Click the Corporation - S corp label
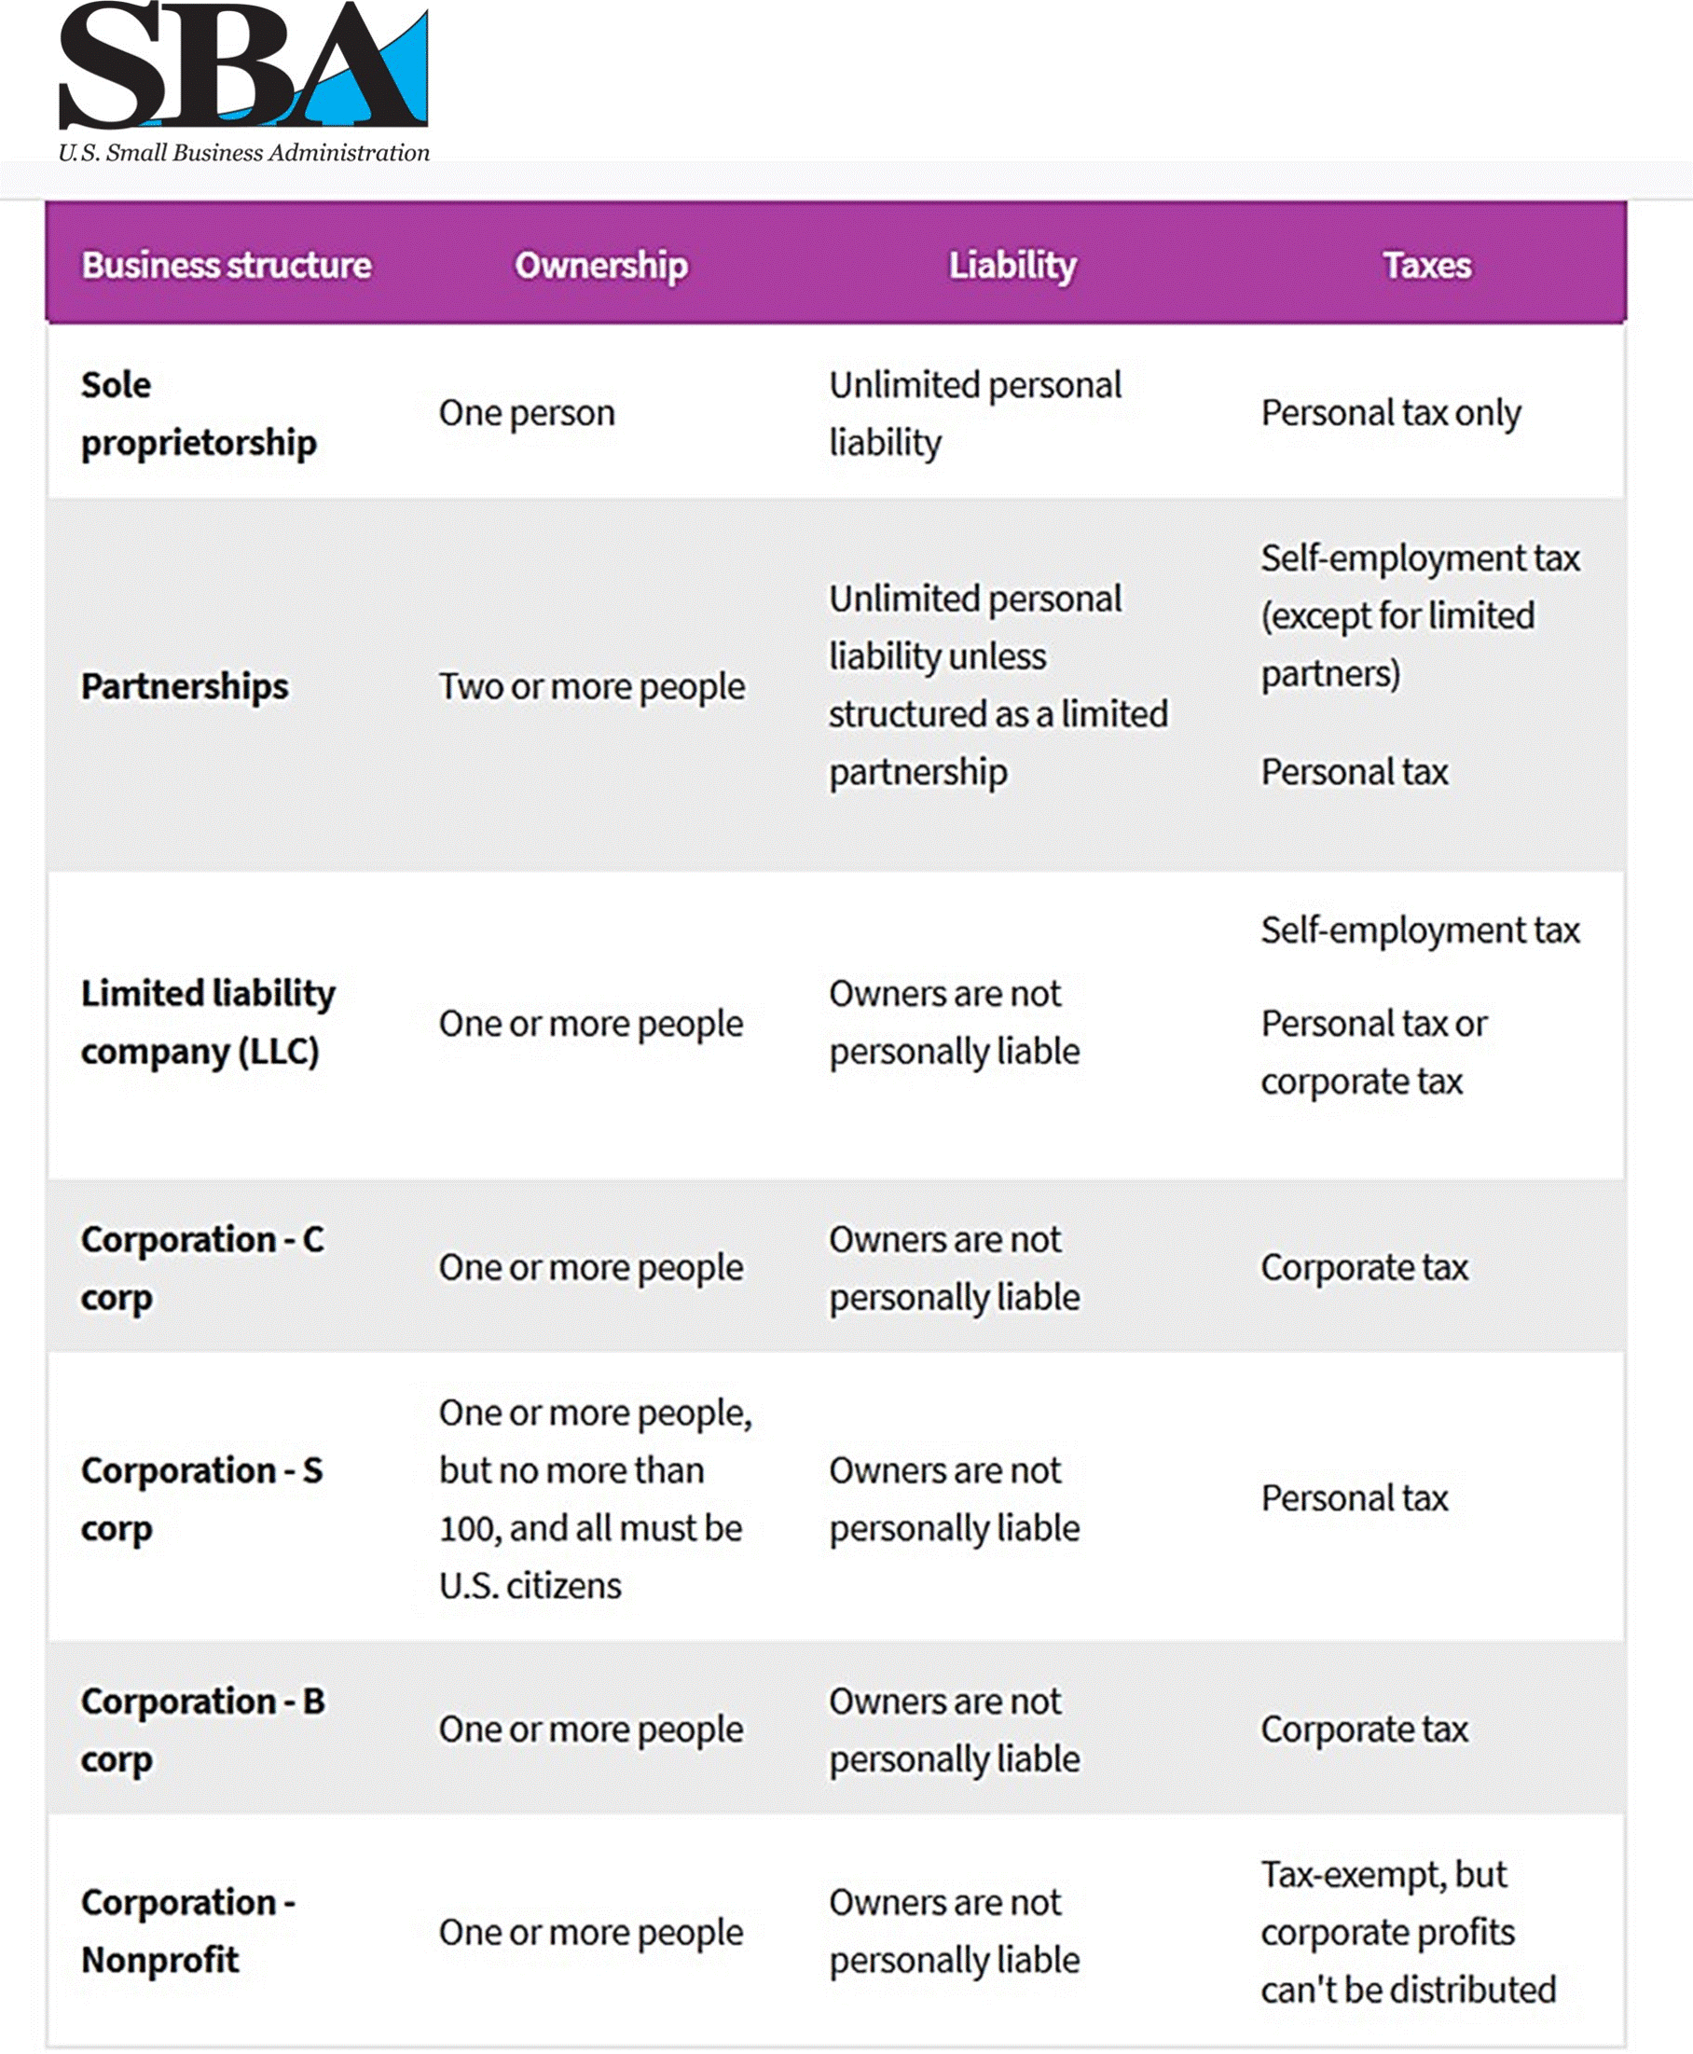 [202, 1498]
